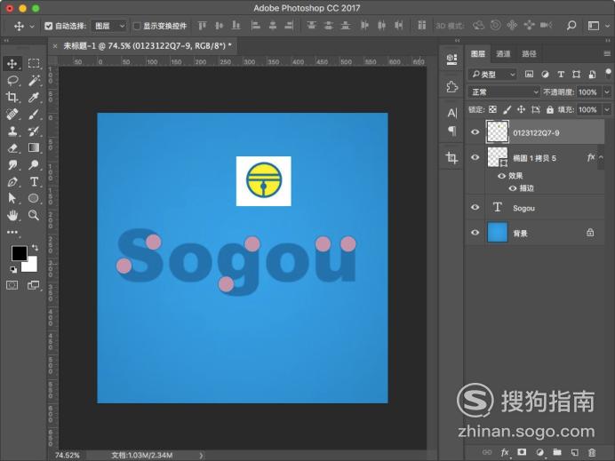This screenshot has width=615, height=461.
Task: Open the Character panel icon
Action: [x=451, y=113]
